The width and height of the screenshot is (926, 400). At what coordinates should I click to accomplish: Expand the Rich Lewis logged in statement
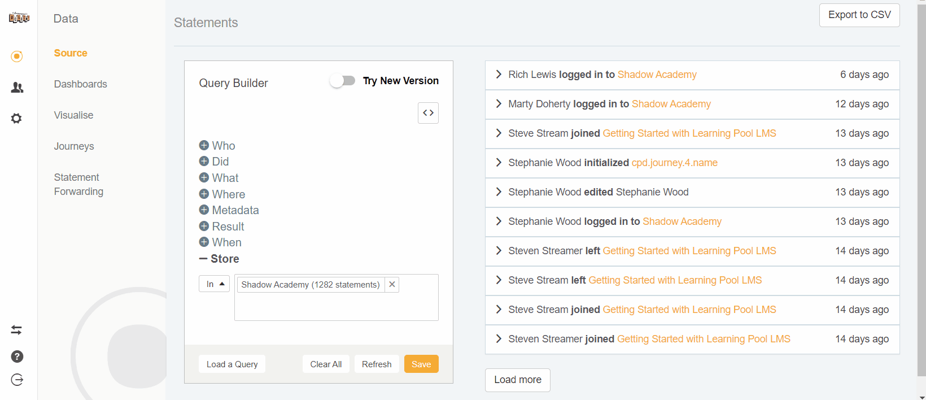click(499, 75)
